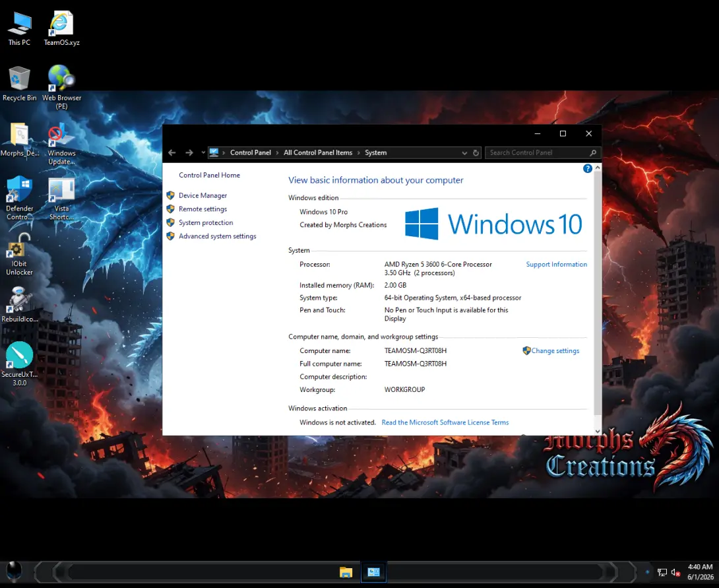Select the IObit Unlocker icon
This screenshot has width=719, height=588.
point(19,254)
